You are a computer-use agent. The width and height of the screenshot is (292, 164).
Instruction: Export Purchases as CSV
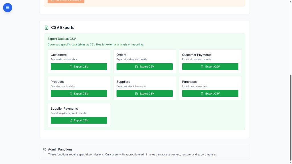click(210, 93)
